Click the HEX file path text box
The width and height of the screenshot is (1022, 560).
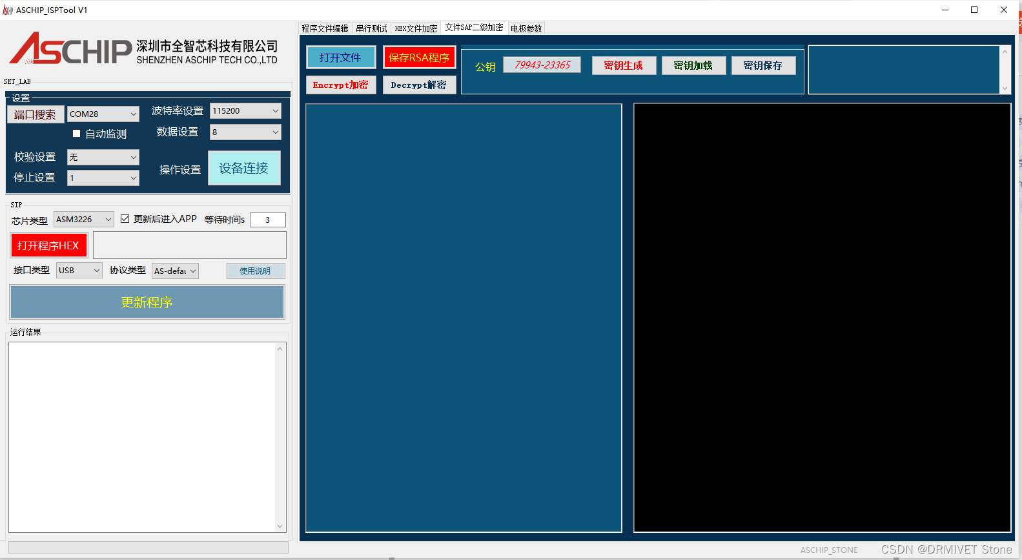[190, 245]
